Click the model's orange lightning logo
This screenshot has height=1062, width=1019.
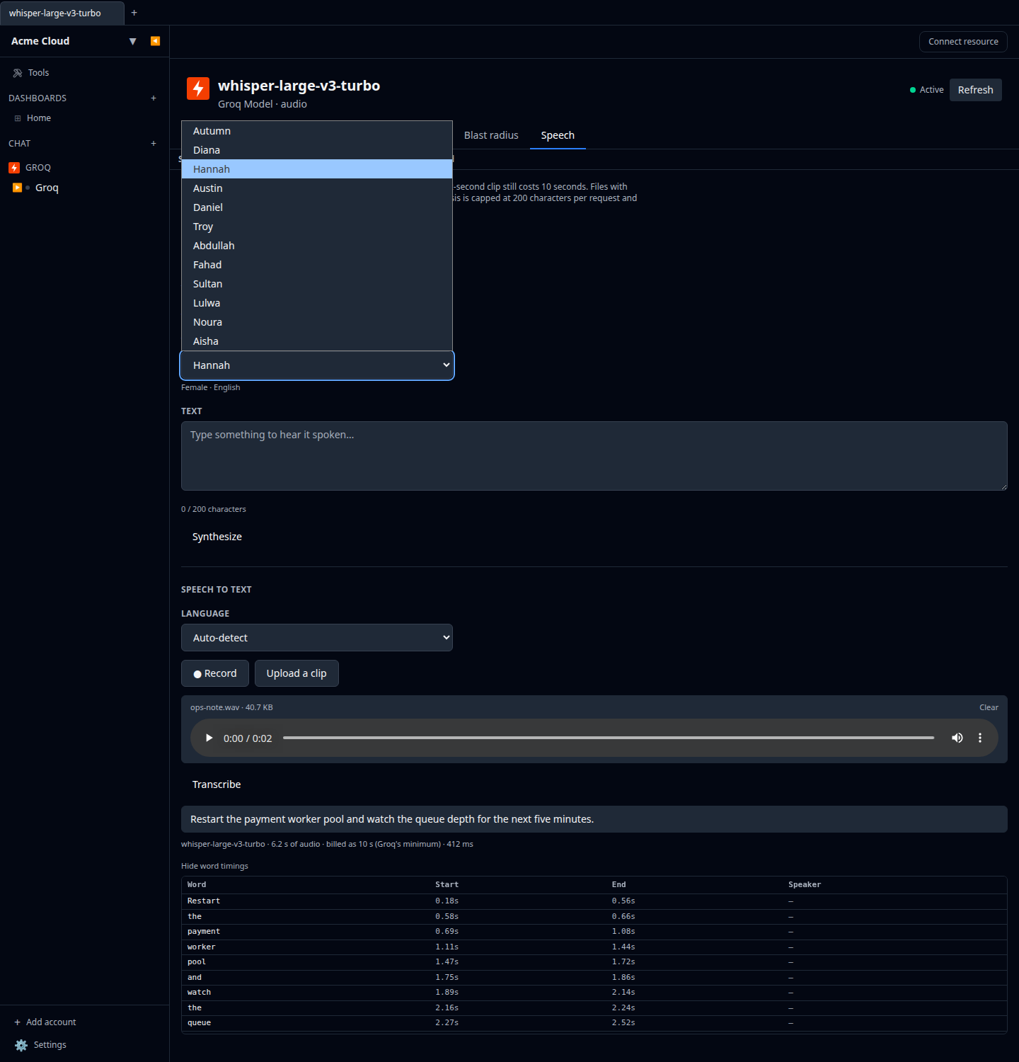pyautogui.click(x=198, y=88)
